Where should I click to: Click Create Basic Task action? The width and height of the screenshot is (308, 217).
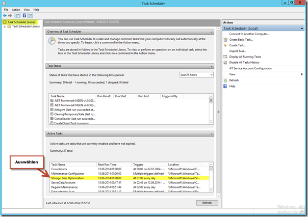241,40
